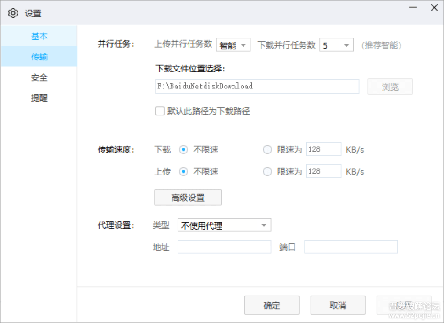Select the 传输 sidebar tab
The image size is (444, 323).
coord(39,56)
